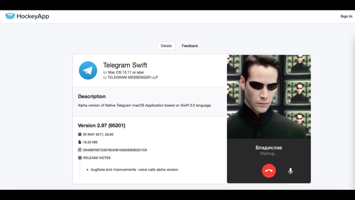
Task: Click the caller photo in call window
Action: [x=269, y=97]
